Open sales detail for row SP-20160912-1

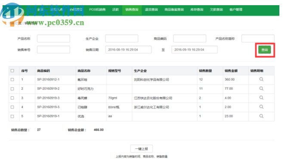261,79
